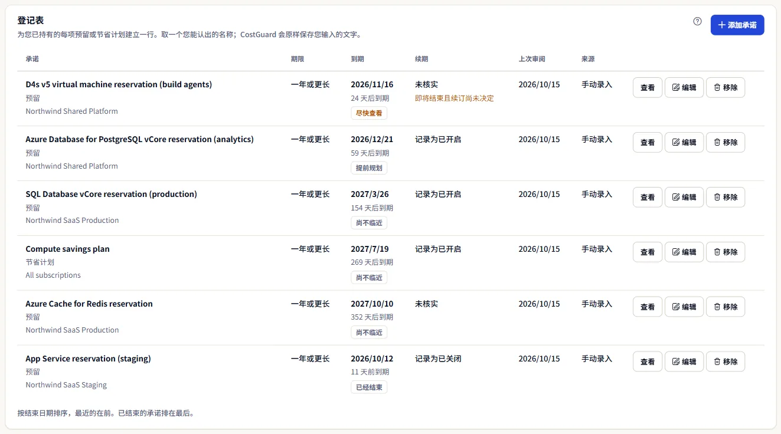
Task: View the SQL Database vCore reservation
Action: 648,197
